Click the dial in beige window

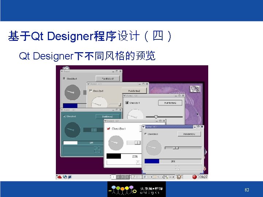click(x=99, y=103)
